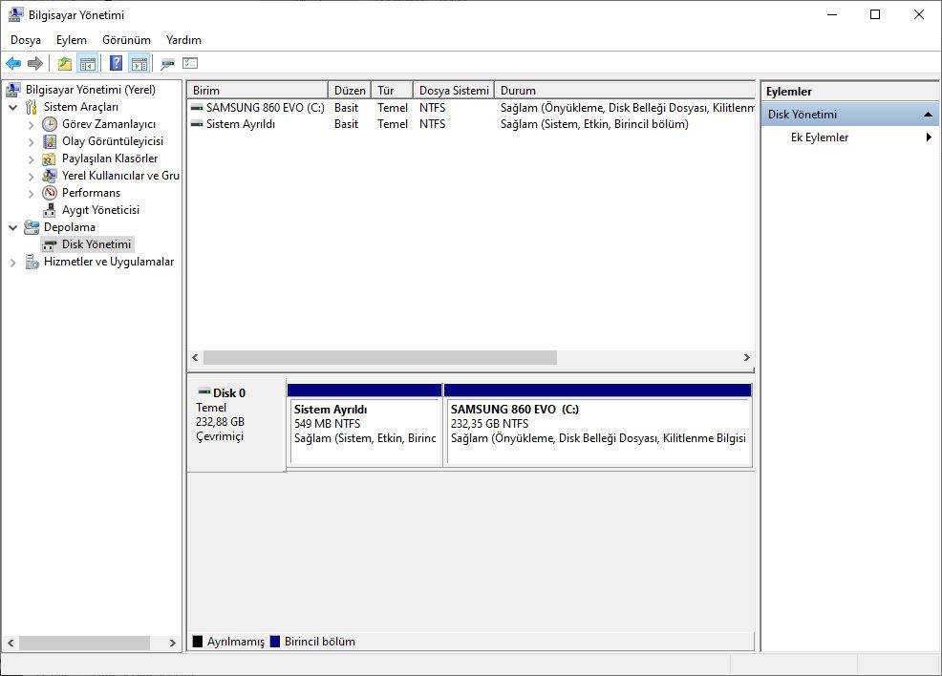Click console tree scroll right arrow
Image resolution: width=942 pixels, height=676 pixels.
click(x=172, y=643)
